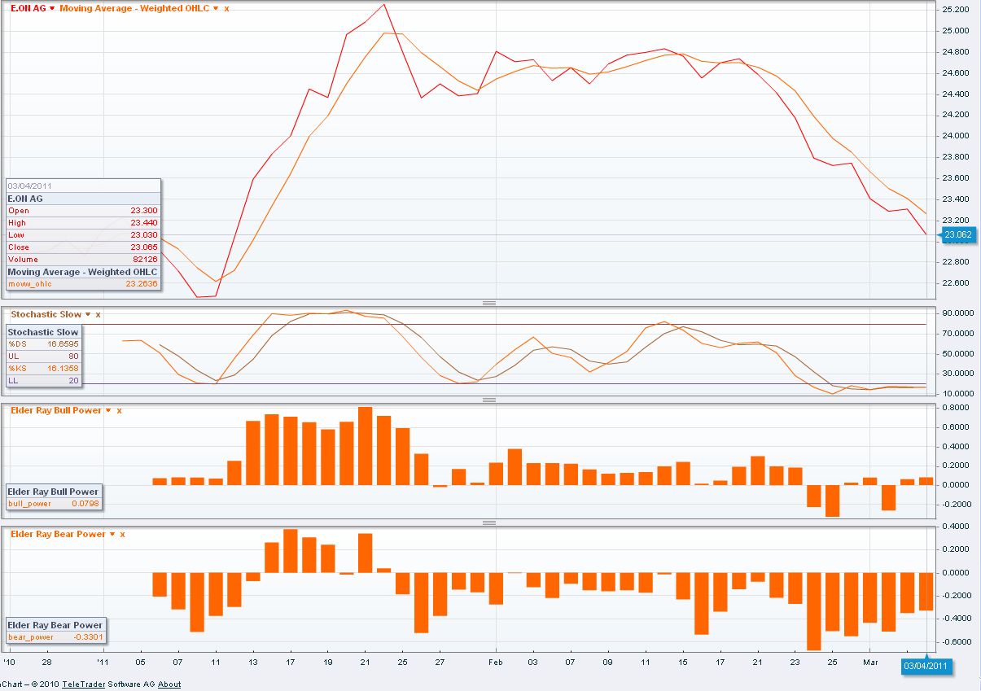This screenshot has height=691, width=981.
Task: Click the UL value 80
Action: 74,356
